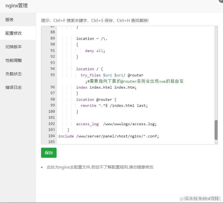Click the 'location / {' line
223x203 pixels.
coord(89,69)
